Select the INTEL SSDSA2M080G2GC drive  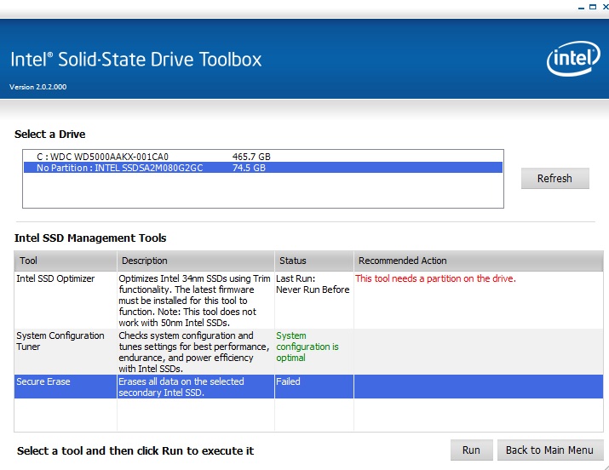point(263,168)
